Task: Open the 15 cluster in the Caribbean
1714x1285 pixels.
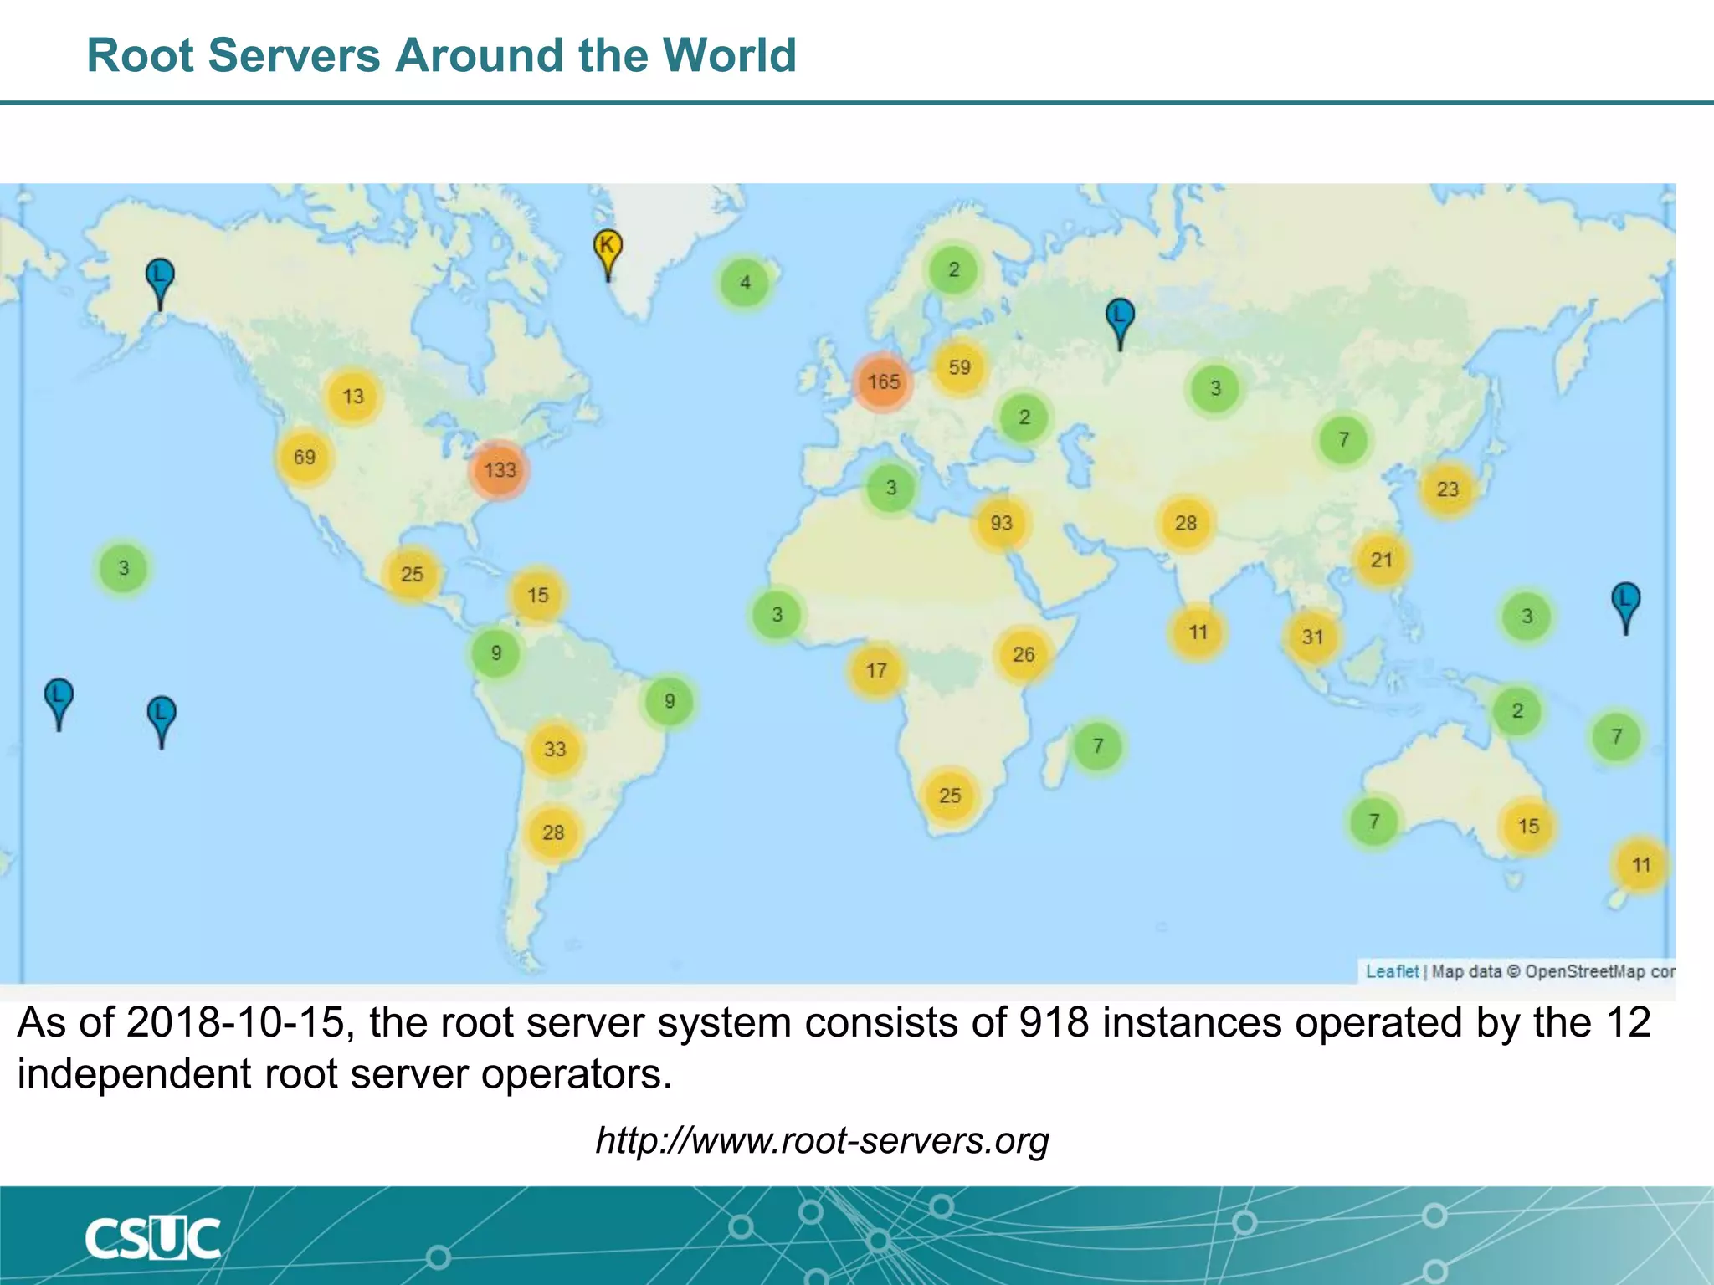Action: click(x=537, y=596)
